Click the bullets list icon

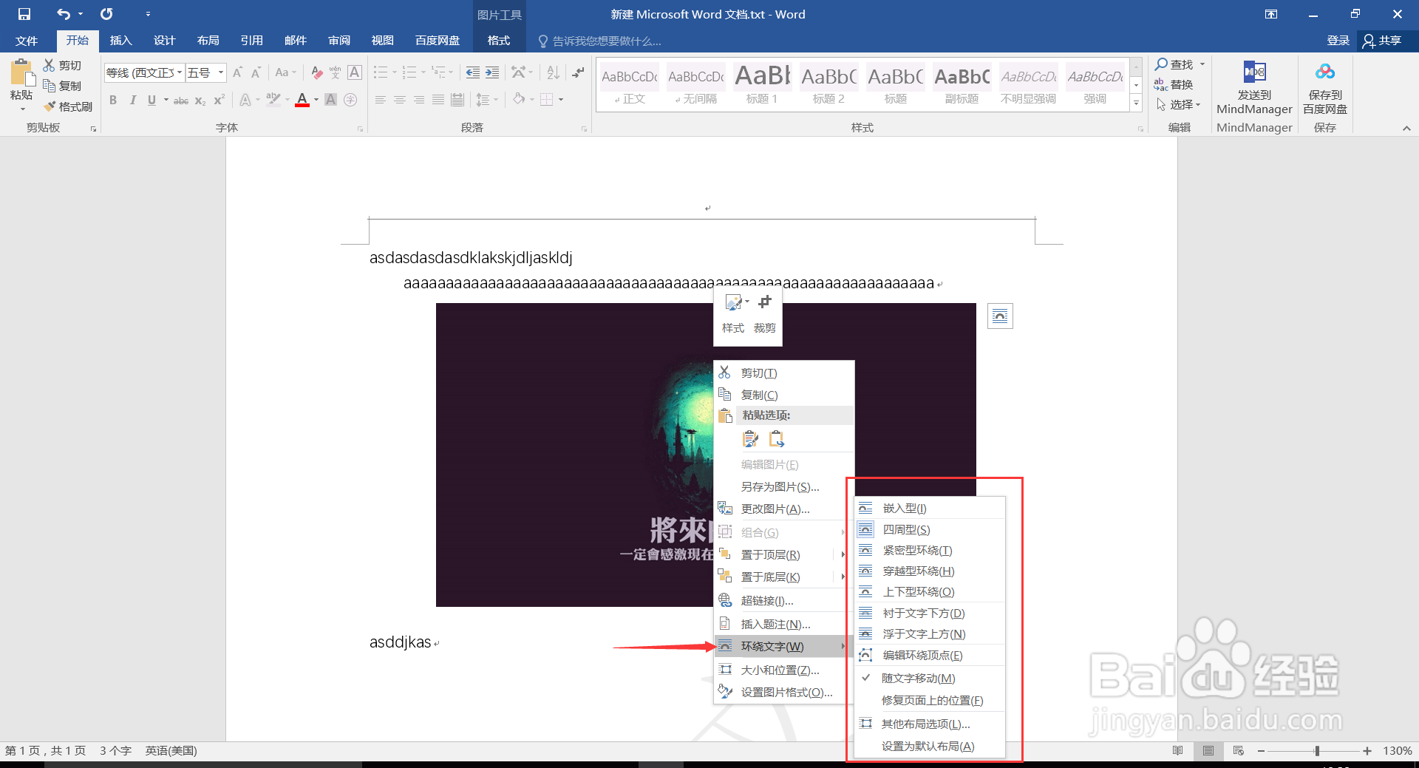[x=381, y=72]
